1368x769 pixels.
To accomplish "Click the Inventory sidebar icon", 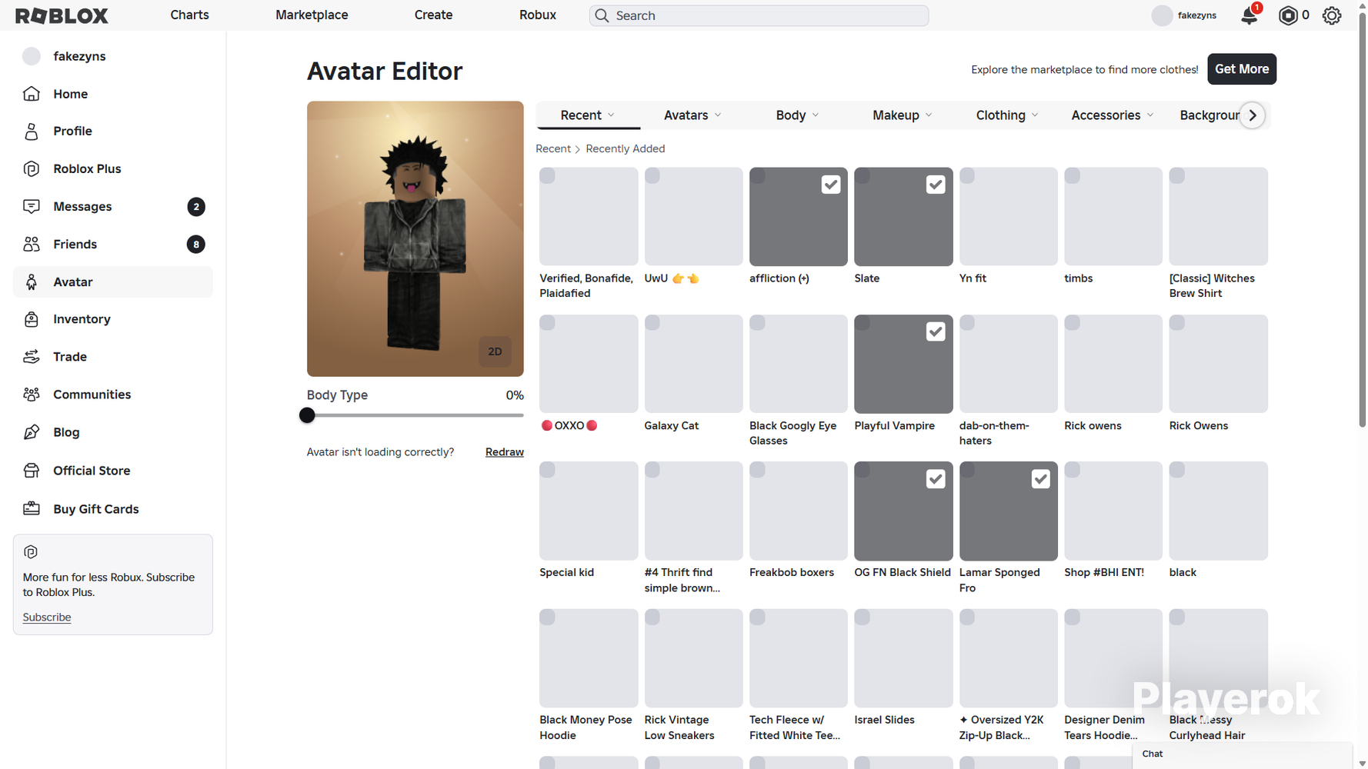I will click(32, 319).
